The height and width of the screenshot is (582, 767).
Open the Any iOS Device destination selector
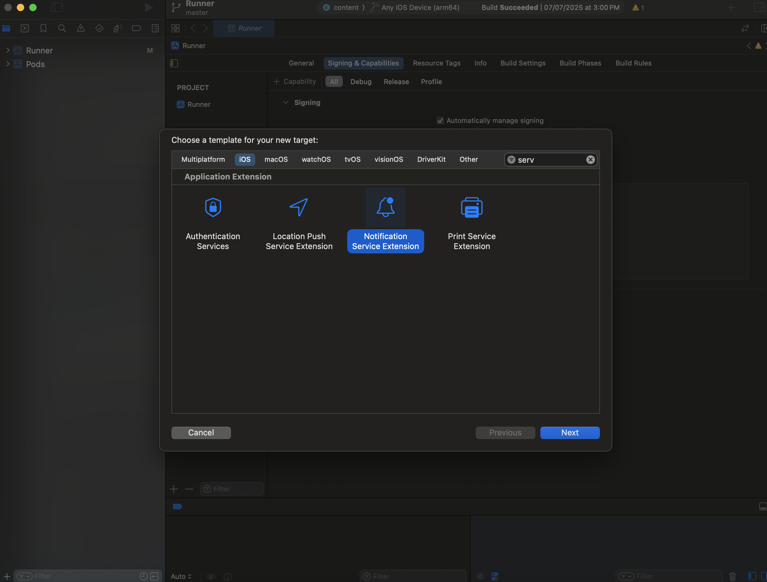[414, 7]
